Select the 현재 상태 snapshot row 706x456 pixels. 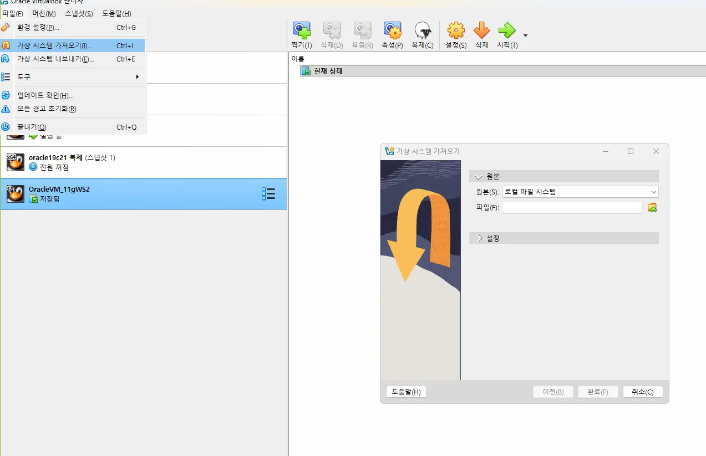coord(502,71)
